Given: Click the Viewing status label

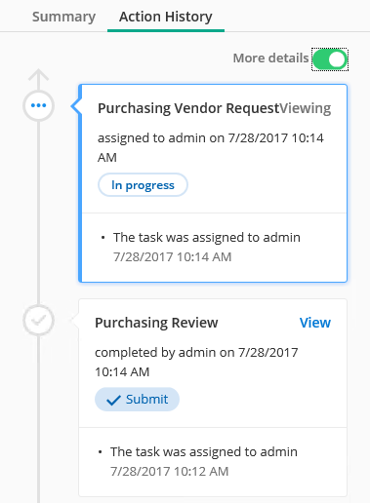Looking at the screenshot, I should pyautogui.click(x=306, y=108).
